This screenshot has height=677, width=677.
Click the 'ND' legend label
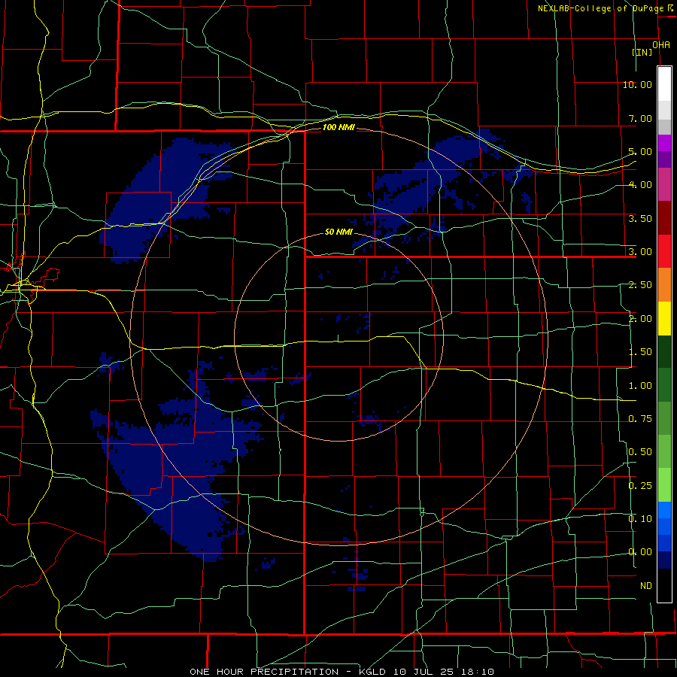pos(646,586)
